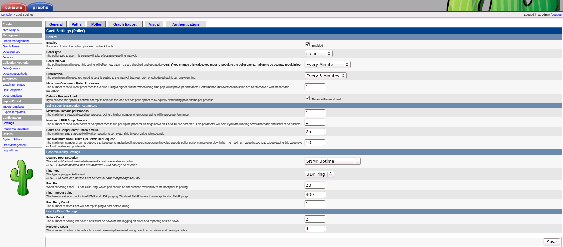This screenshot has height=247, width=563.
Task: Click the Console breadcrumb link
Action: point(6,15)
